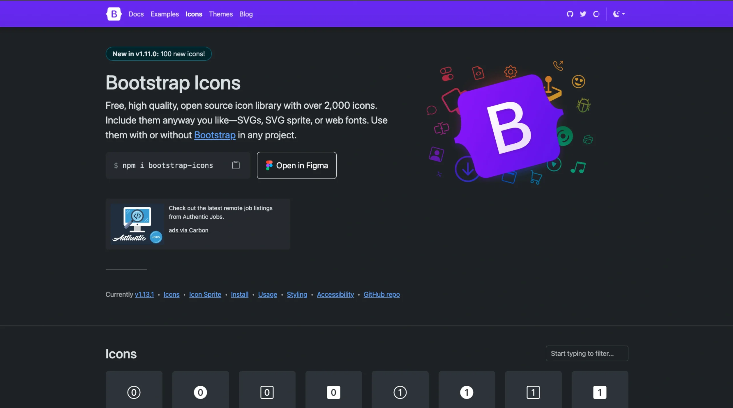The image size is (733, 408).
Task: Click the Open in Figma button
Action: coord(297,165)
